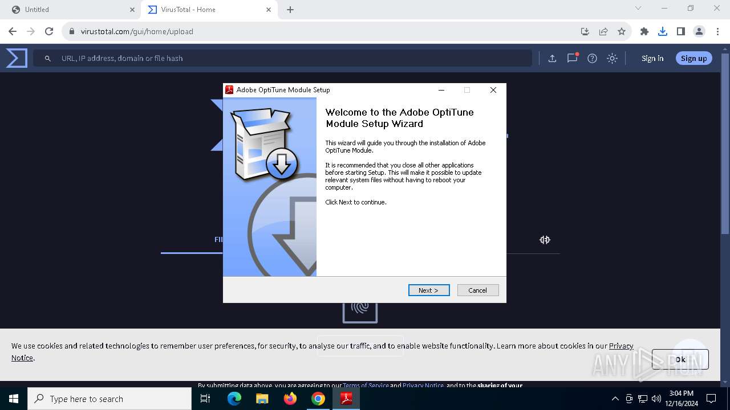Expand the tab search chevron
This screenshot has width=730, height=410.
[638, 8]
